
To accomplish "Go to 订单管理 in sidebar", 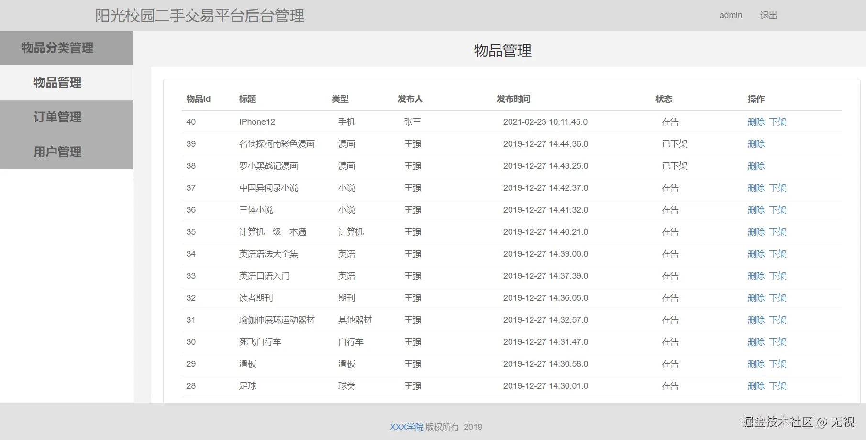I will [67, 117].
